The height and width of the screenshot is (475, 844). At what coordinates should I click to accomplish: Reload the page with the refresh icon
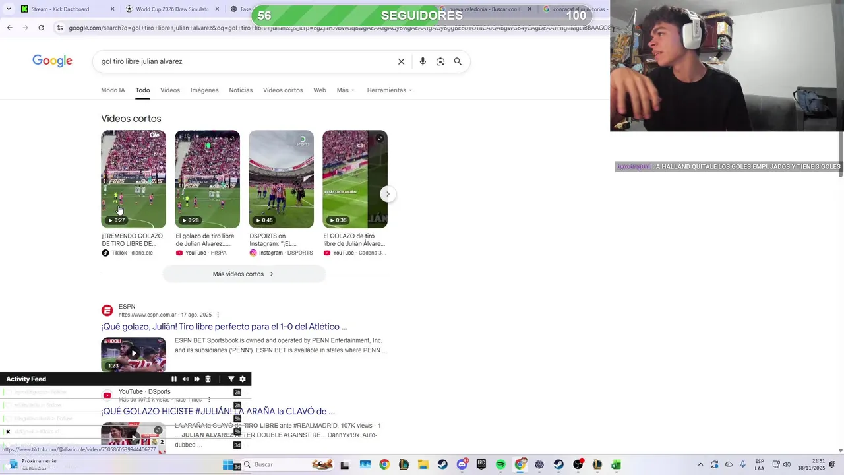(x=41, y=28)
